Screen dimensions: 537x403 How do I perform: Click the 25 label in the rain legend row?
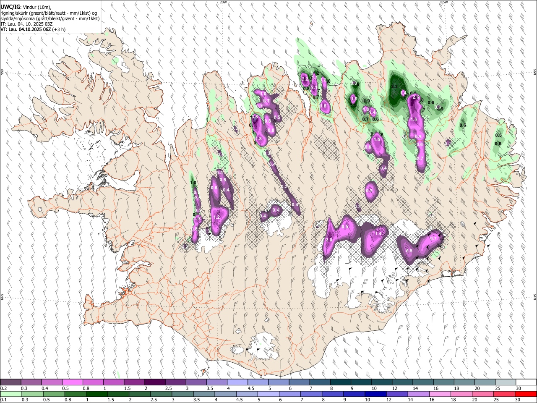coord(497,400)
